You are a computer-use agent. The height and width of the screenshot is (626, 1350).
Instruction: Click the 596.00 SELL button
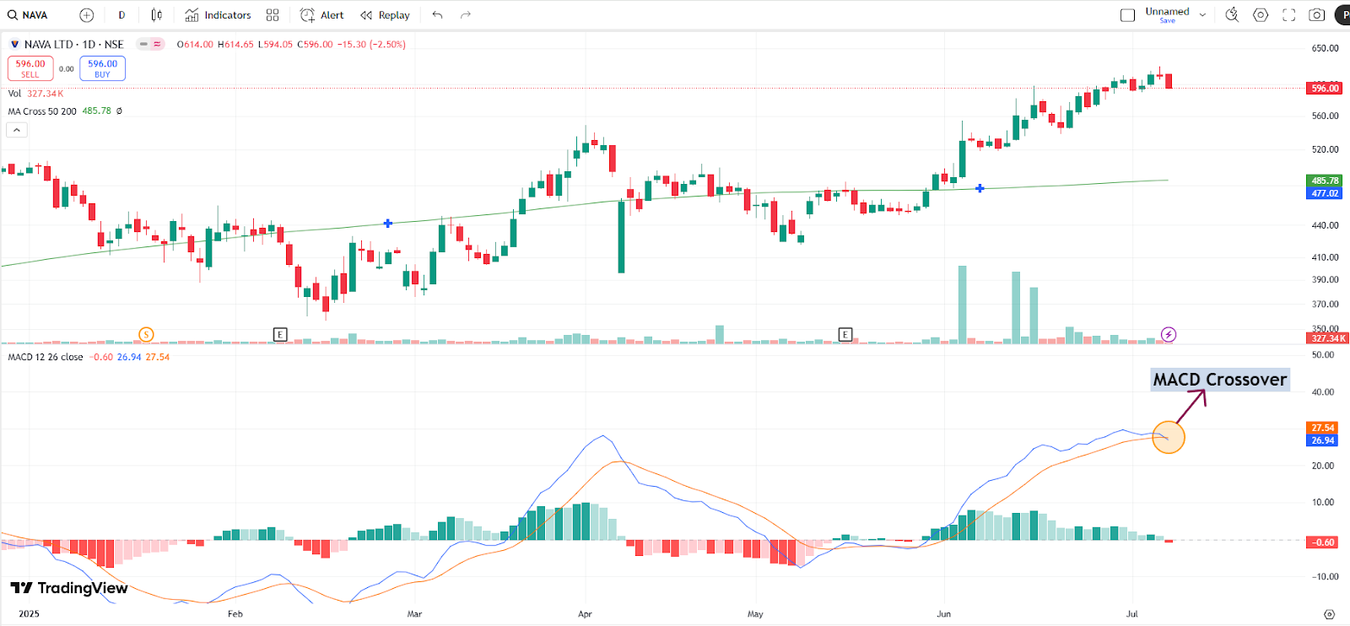click(x=30, y=68)
